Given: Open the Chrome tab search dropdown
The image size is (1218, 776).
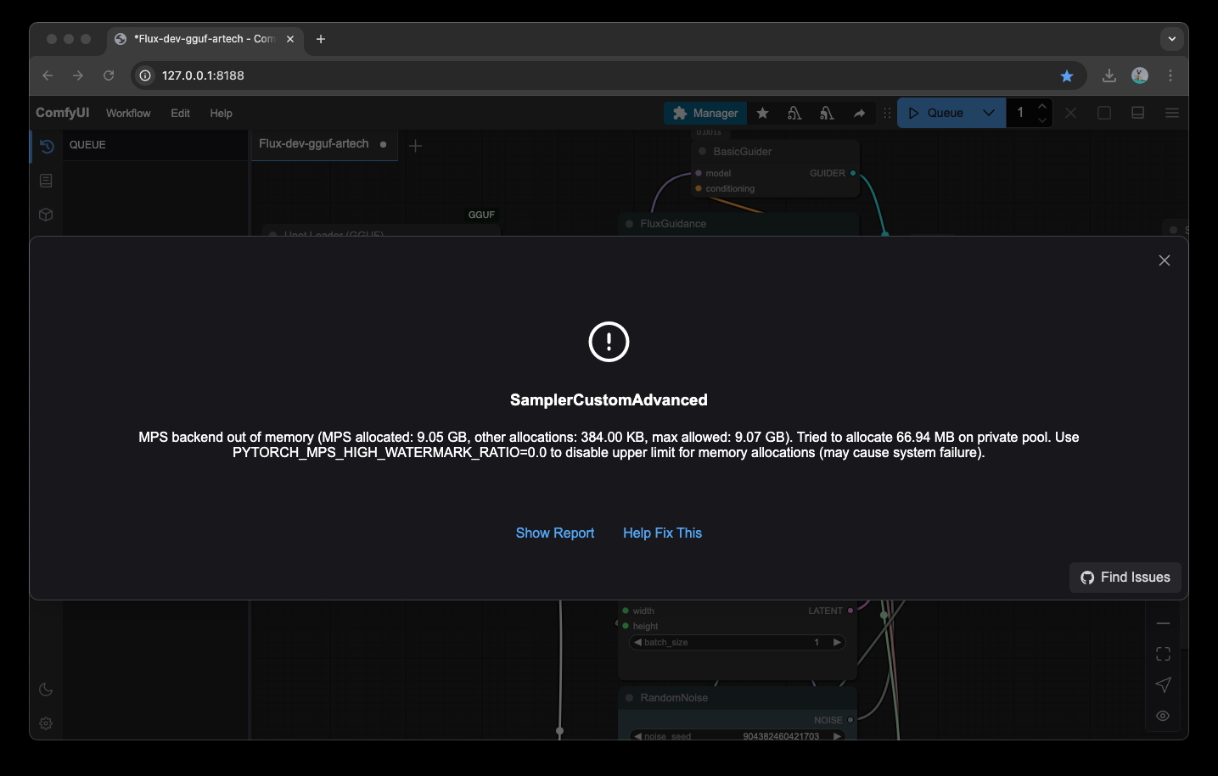Looking at the screenshot, I should coord(1171,39).
